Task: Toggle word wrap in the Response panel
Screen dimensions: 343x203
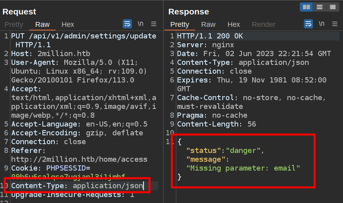Action: tap(309, 24)
